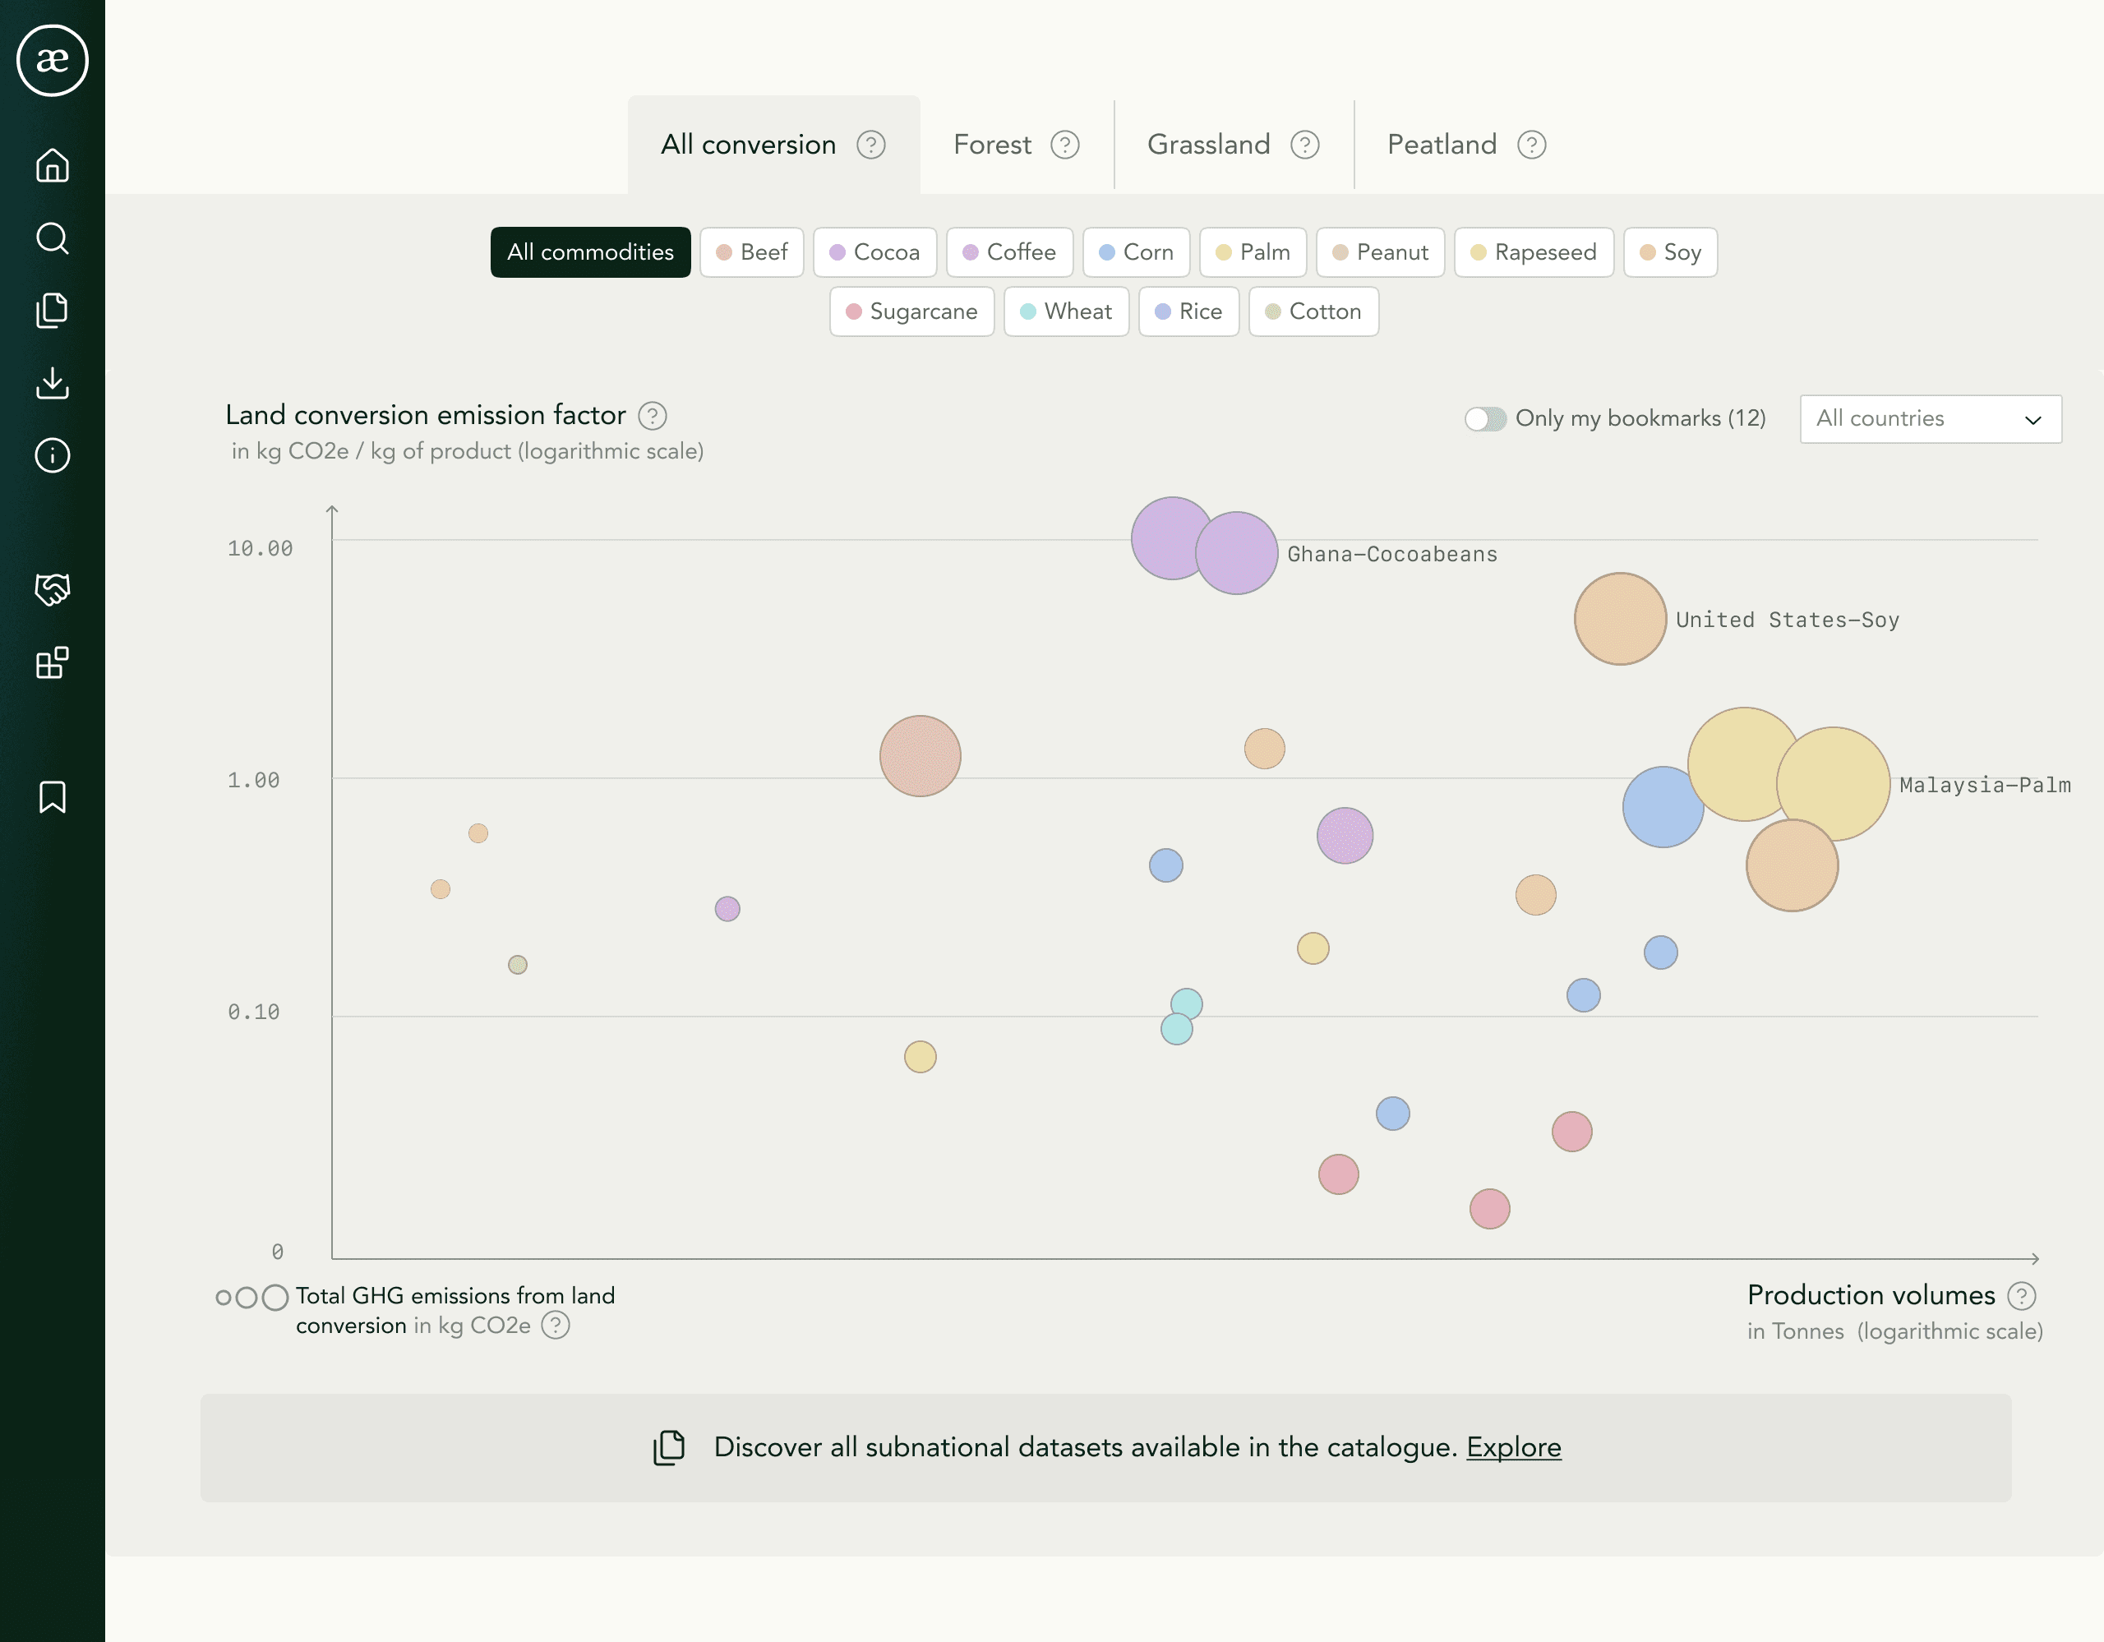Follow the Explore catalogue link

click(x=1513, y=1447)
